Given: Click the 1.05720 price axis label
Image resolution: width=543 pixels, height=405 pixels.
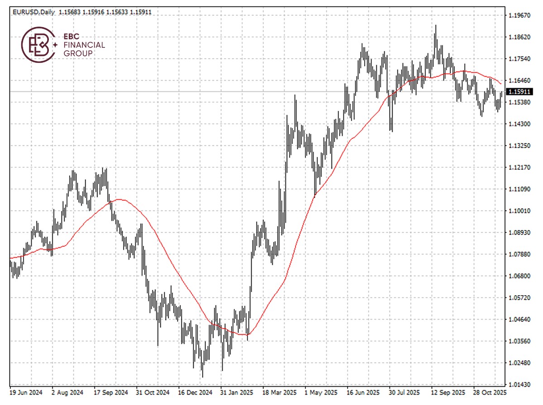Looking at the screenshot, I should point(519,298).
